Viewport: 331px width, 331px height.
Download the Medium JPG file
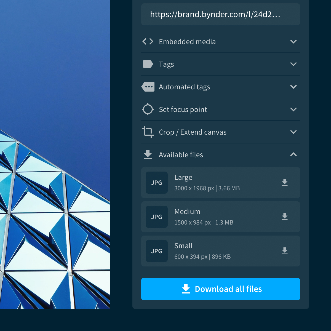coord(285,217)
